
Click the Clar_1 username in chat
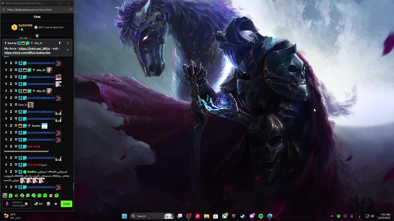[x=22, y=105]
